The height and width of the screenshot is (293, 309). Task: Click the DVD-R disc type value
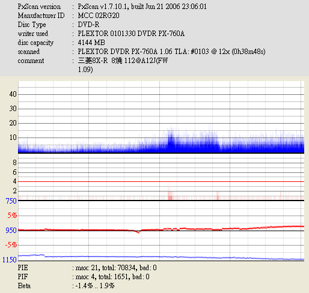click(x=88, y=25)
